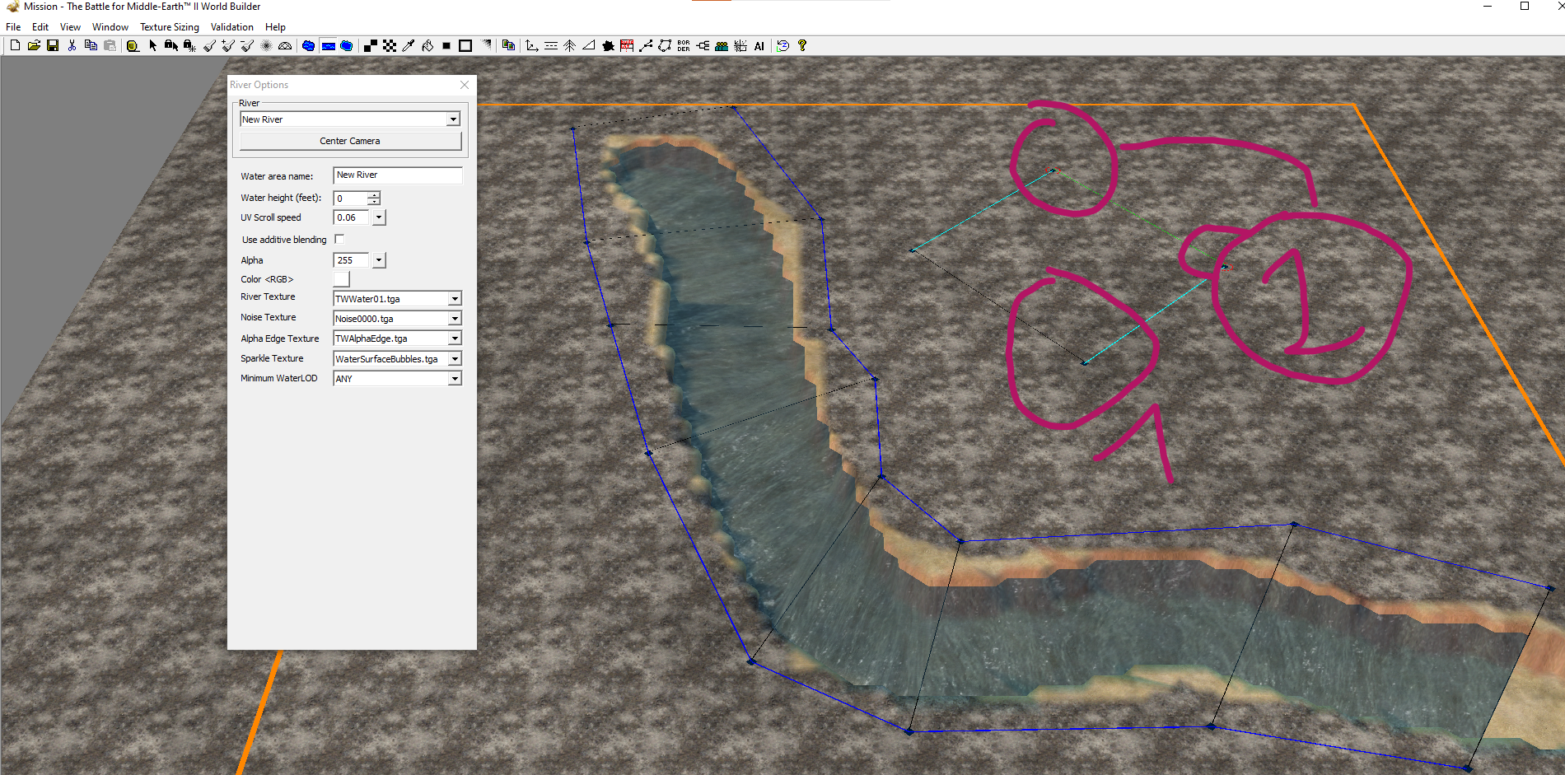Select the paint bucket flood fill tool
The height and width of the screenshot is (775, 1565).
(x=427, y=45)
